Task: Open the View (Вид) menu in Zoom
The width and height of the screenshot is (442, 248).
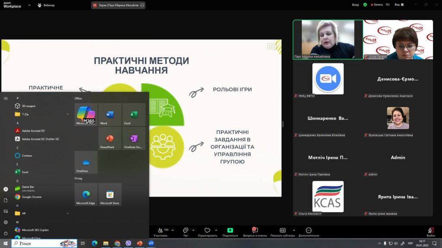Action: click(x=398, y=5)
